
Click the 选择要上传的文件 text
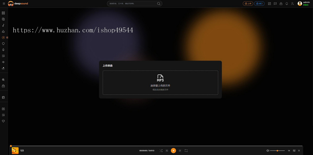point(160,85)
